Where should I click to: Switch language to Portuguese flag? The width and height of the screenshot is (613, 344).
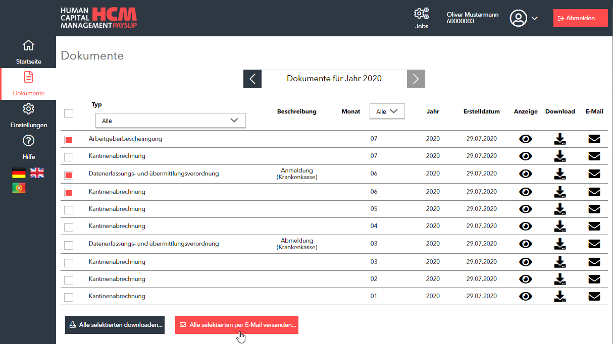point(19,188)
